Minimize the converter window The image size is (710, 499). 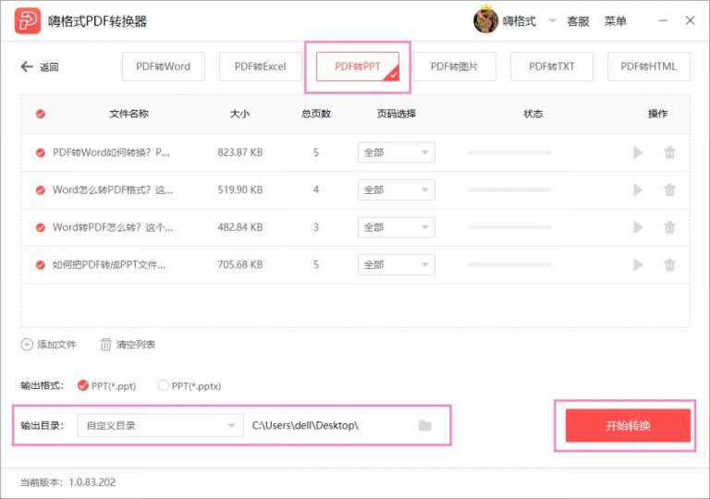[663, 20]
